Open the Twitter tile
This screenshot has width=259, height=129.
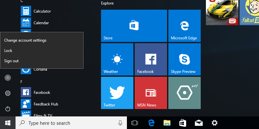point(117,93)
